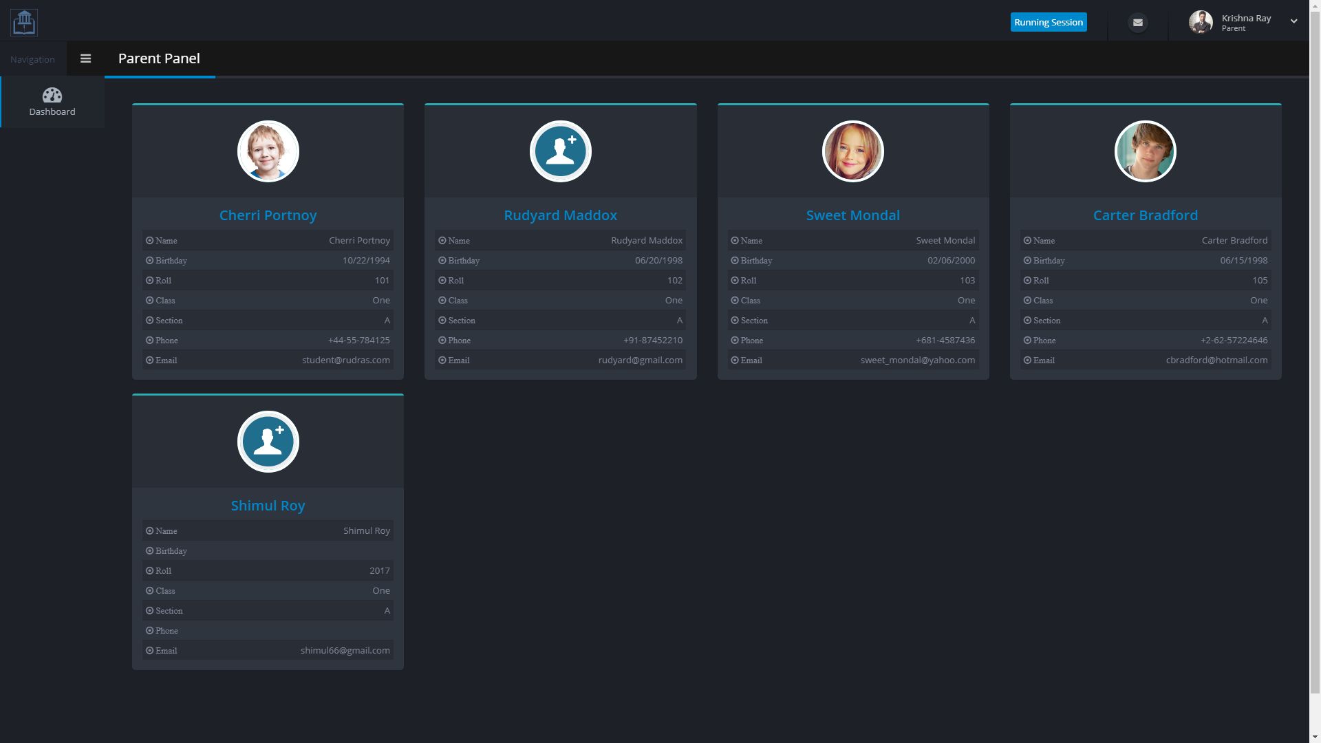
Task: Expand the Krishna Ray user dropdown arrow
Action: [1293, 21]
